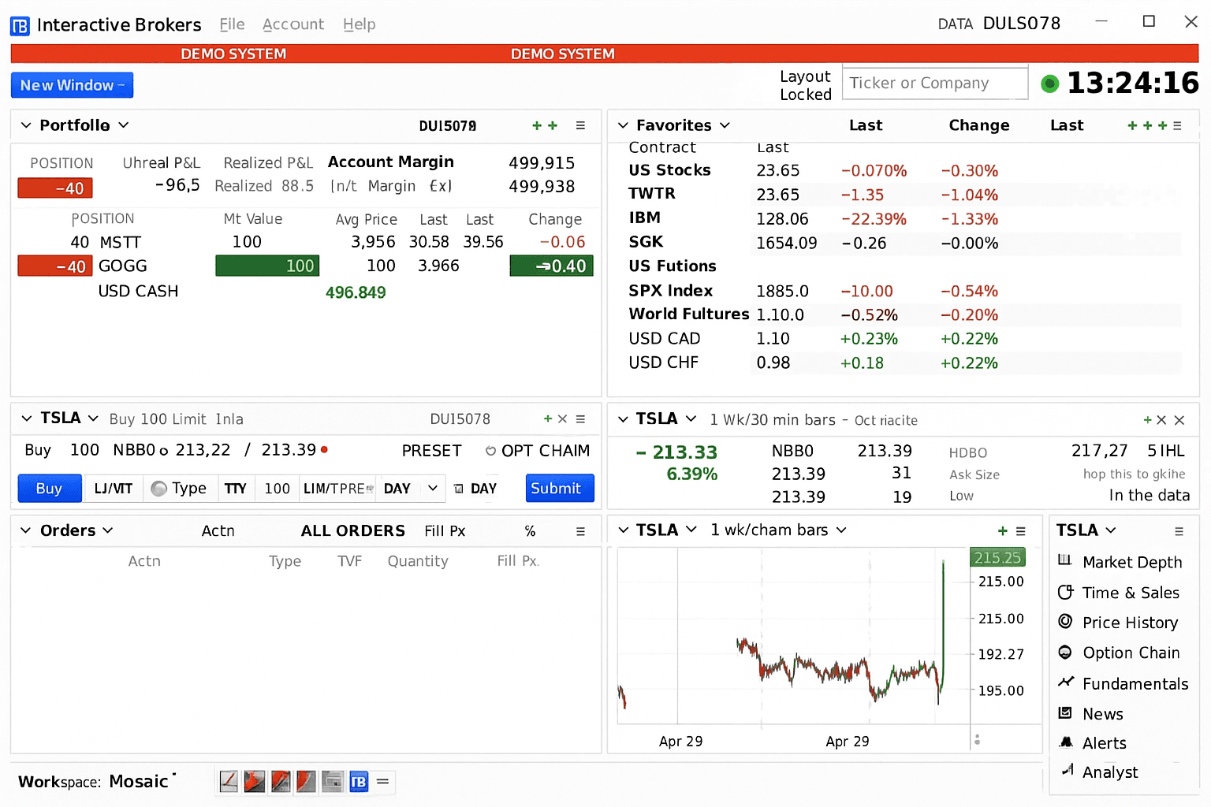Click the Fundamentals chart-line icon
The height and width of the screenshot is (807, 1211).
tap(1066, 682)
